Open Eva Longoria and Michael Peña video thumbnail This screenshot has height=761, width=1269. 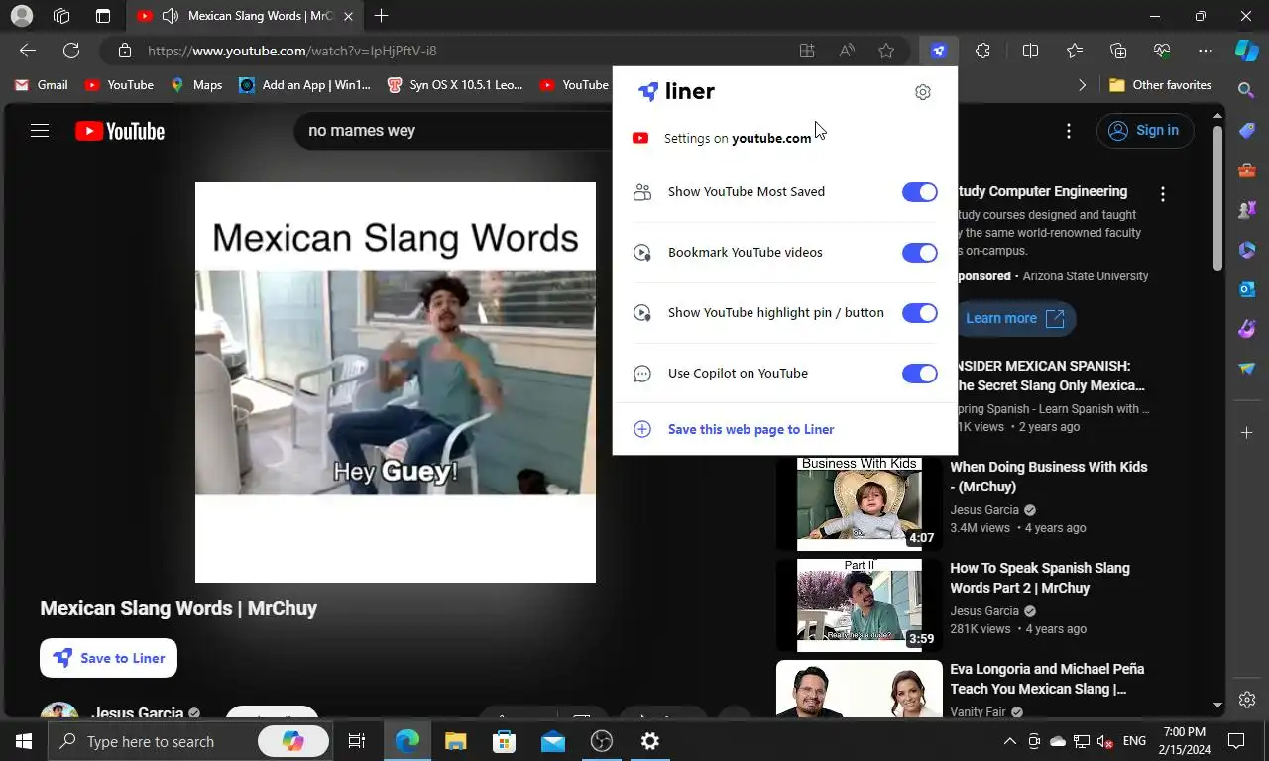click(x=860, y=689)
